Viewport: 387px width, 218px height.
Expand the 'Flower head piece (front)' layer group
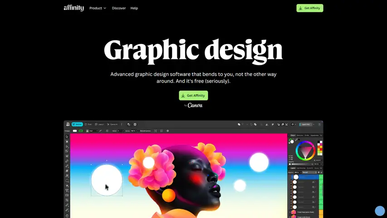coord(290,212)
